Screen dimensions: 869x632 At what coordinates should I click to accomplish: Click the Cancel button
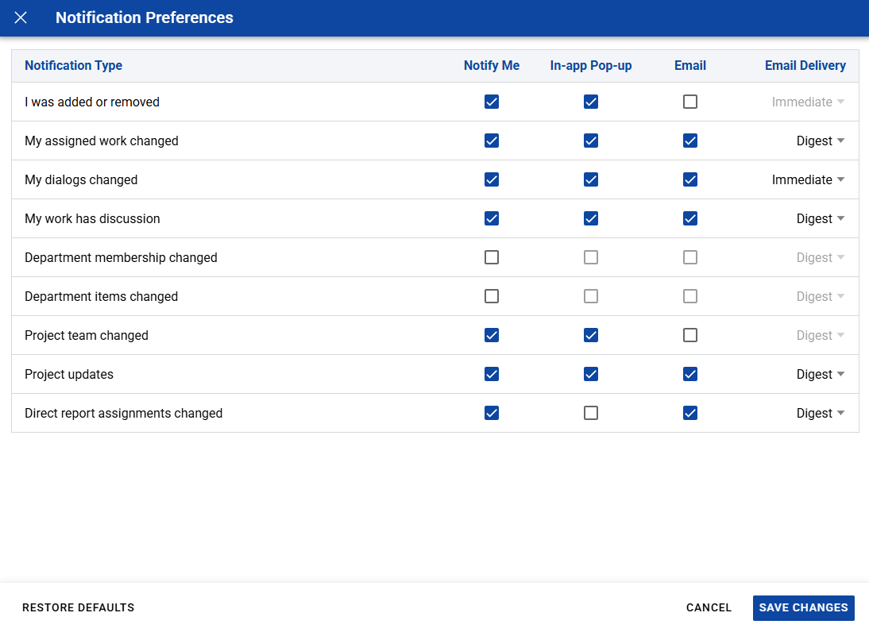pyautogui.click(x=709, y=607)
